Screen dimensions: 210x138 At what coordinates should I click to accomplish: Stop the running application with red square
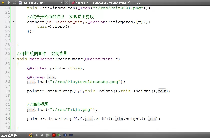tap(54, 135)
